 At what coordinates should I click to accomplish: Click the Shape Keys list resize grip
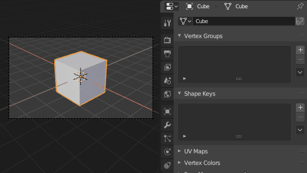[239, 136]
